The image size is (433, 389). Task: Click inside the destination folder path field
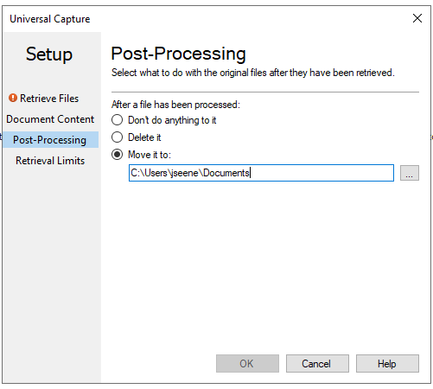pyautogui.click(x=261, y=173)
